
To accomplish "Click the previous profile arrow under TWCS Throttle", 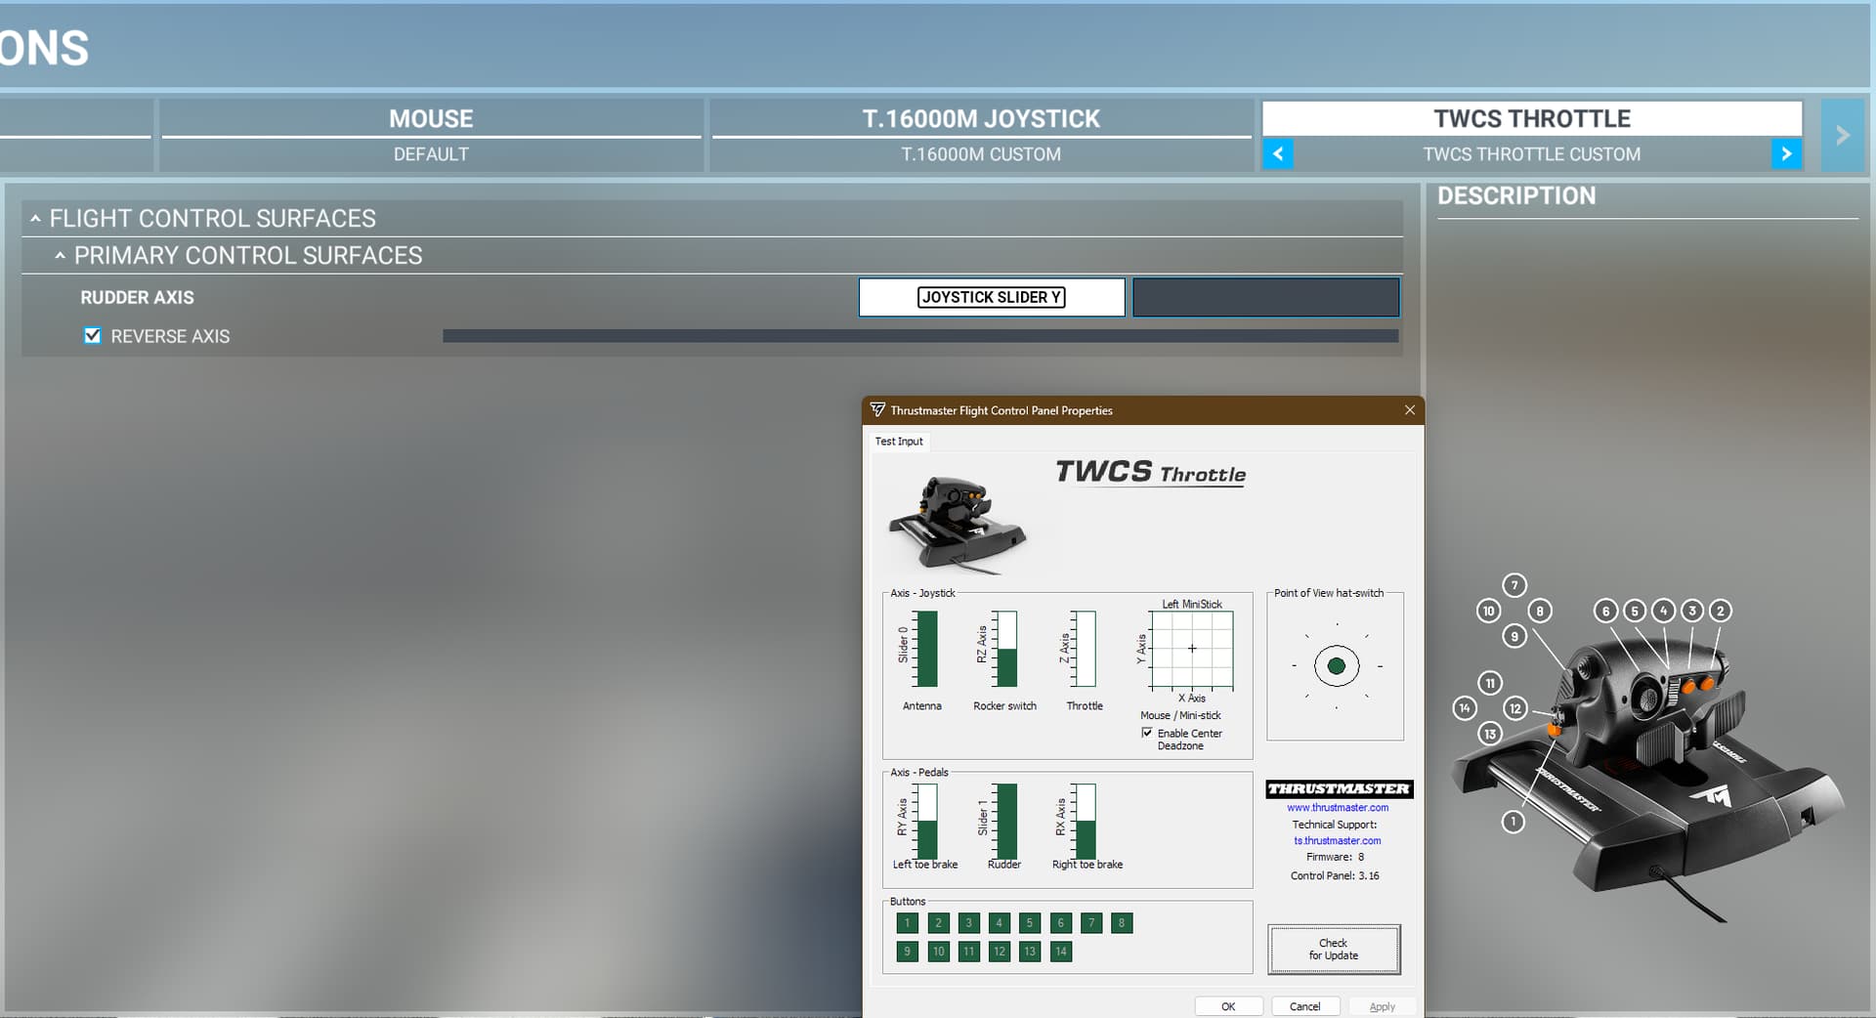I will click(x=1277, y=154).
